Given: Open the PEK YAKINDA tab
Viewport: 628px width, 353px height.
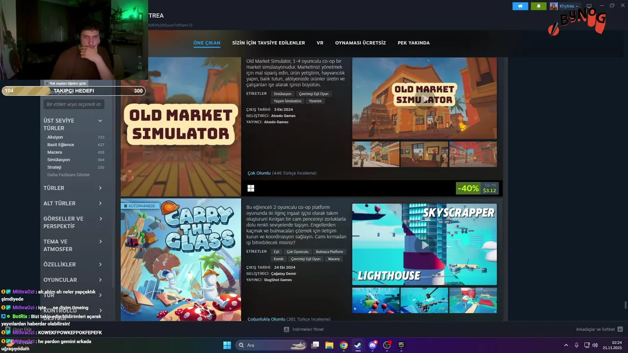Looking at the screenshot, I should 414,43.
